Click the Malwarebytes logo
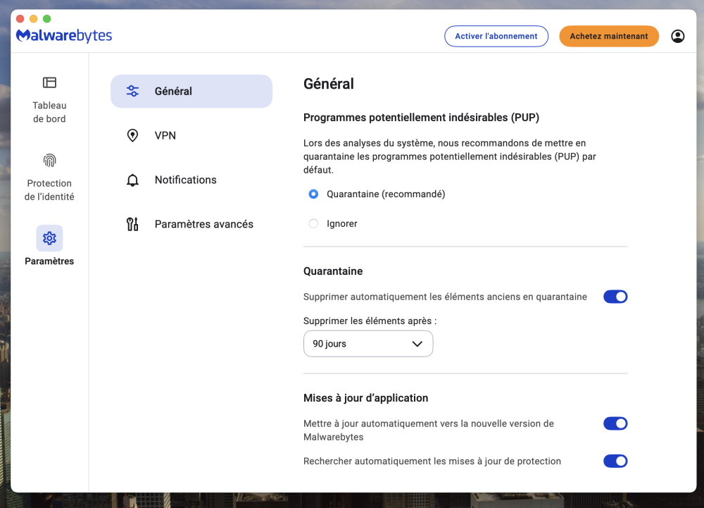The height and width of the screenshot is (508, 704). 64,36
